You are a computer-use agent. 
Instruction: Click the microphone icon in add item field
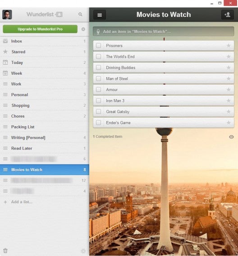point(98,32)
